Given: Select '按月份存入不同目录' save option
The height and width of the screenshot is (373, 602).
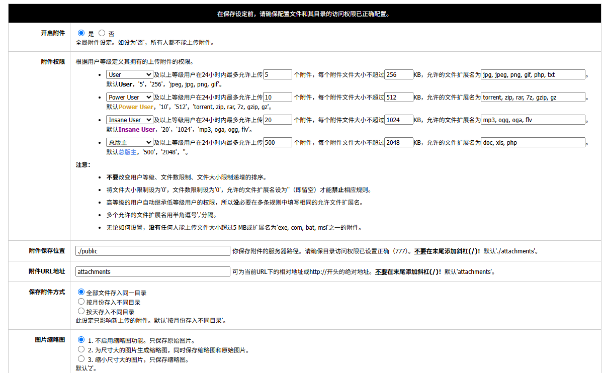Looking at the screenshot, I should [81, 302].
